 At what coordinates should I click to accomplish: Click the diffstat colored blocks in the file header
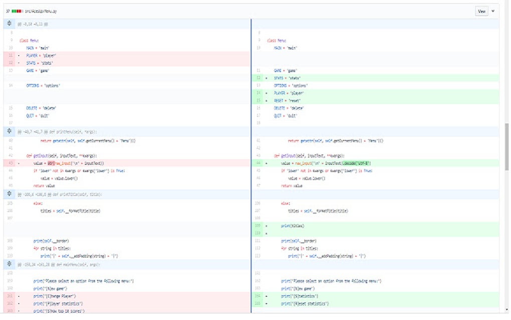point(17,11)
